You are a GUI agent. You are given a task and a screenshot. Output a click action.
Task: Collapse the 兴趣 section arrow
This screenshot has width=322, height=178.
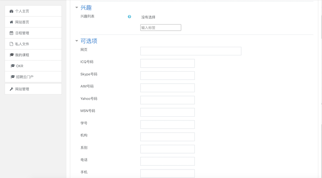[77, 8]
